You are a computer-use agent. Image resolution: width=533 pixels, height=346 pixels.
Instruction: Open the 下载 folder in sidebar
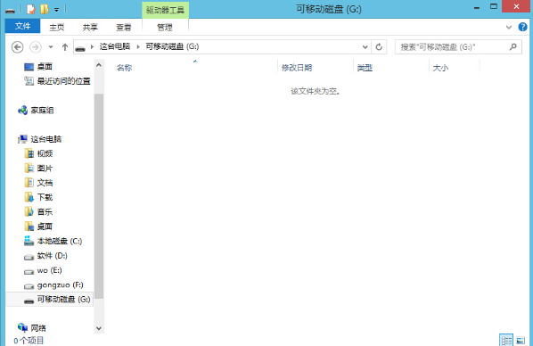pyautogui.click(x=45, y=197)
